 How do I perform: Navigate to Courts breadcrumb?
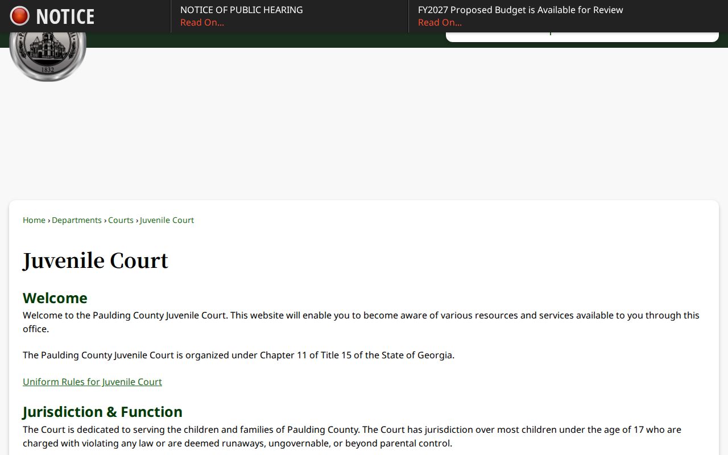point(121,220)
